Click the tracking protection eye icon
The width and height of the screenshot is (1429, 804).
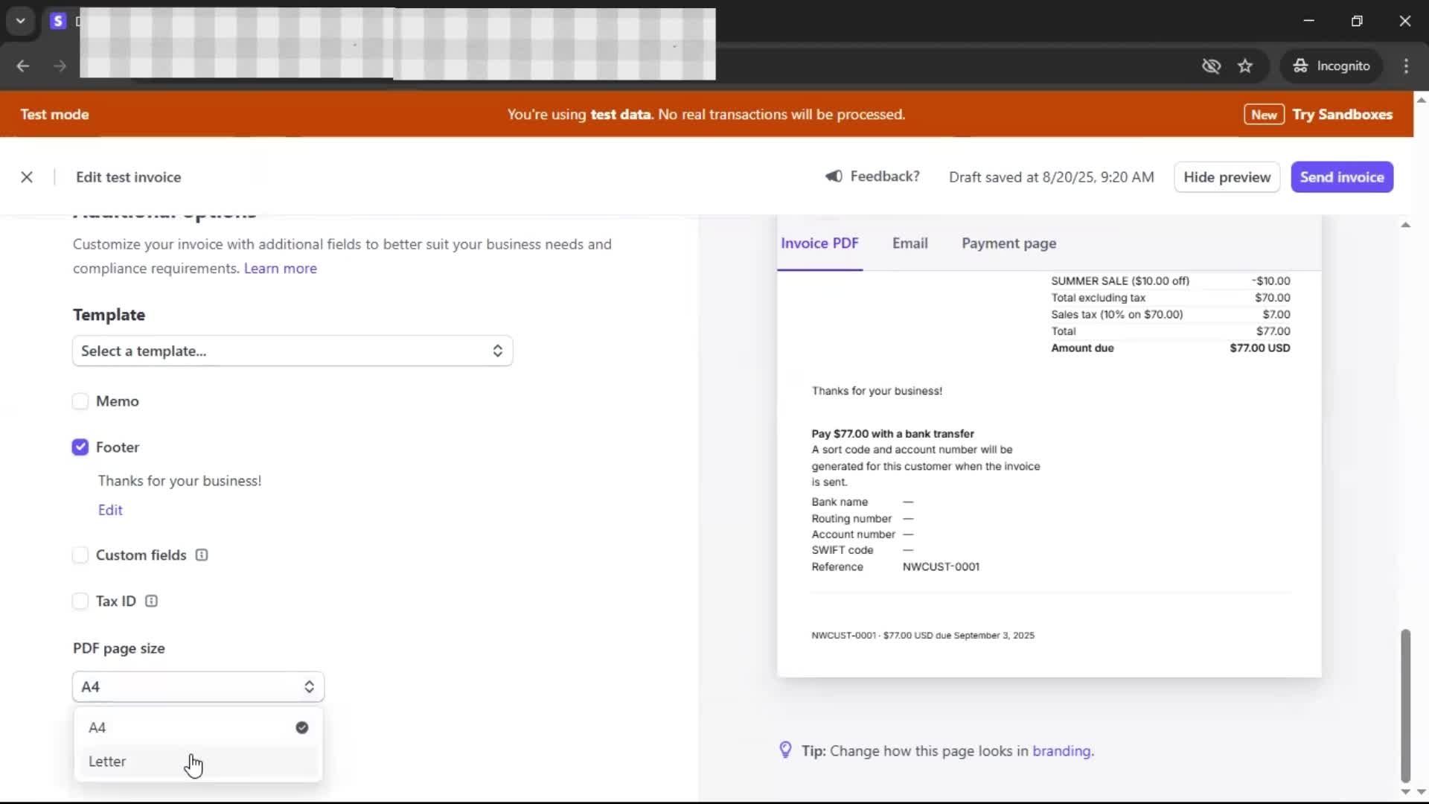click(1211, 66)
